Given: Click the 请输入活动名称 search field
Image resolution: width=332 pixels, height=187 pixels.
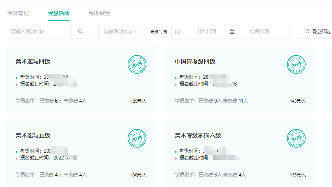Looking at the screenshot, I should click(38, 32).
